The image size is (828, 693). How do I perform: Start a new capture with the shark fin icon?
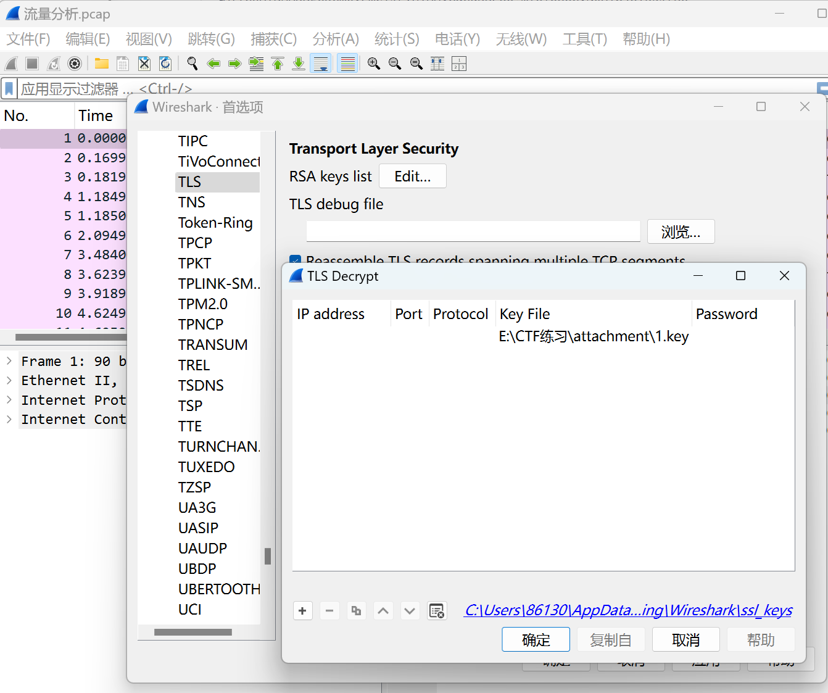coord(10,63)
